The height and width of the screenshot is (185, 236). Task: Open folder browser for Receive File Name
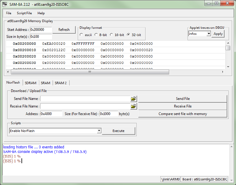[133, 106]
